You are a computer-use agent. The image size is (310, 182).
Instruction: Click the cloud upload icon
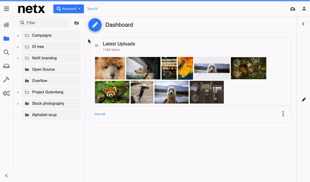pos(293,9)
